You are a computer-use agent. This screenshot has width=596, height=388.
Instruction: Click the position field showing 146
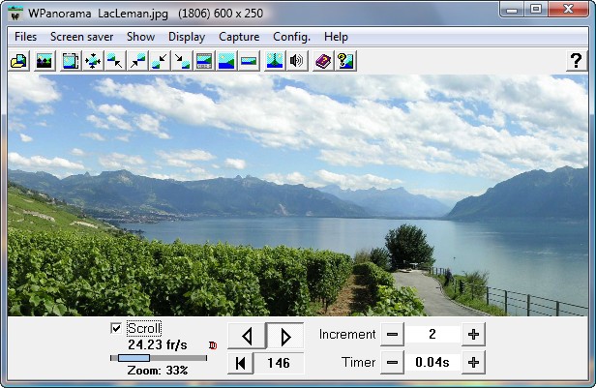click(279, 363)
